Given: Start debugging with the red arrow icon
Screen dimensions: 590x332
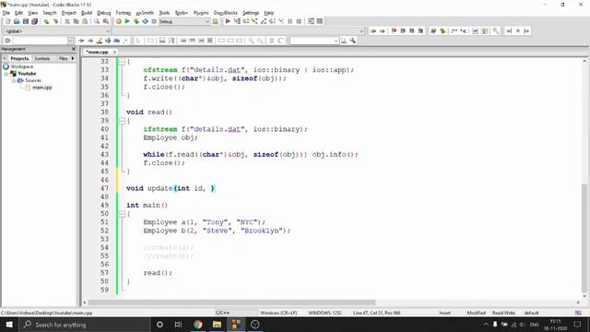Looking at the screenshot, I should point(228,21).
